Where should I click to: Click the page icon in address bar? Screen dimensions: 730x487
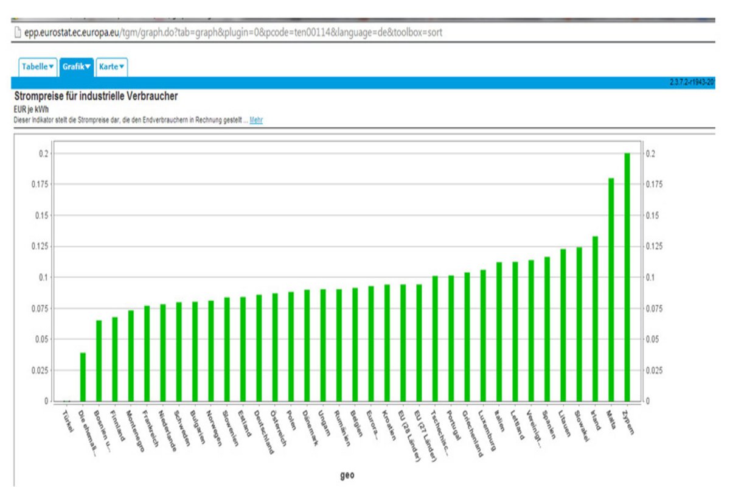click(x=16, y=32)
